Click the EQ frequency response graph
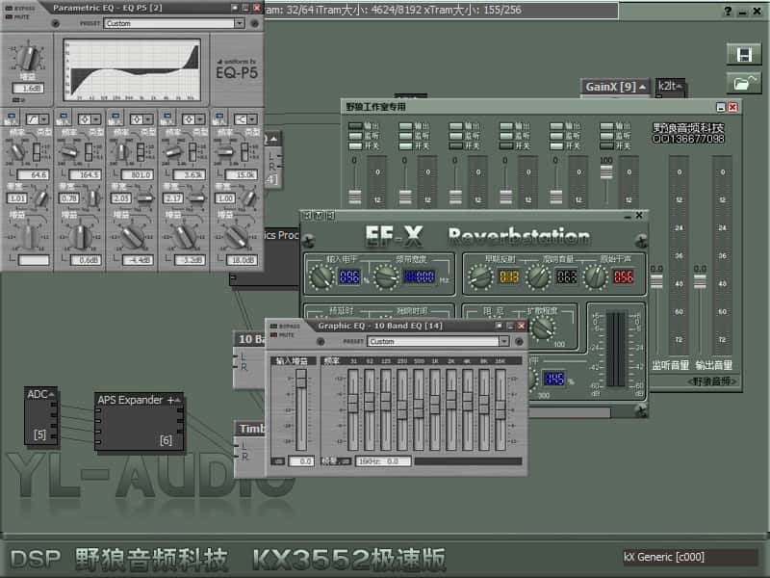770x578 pixels. pyautogui.click(x=133, y=69)
